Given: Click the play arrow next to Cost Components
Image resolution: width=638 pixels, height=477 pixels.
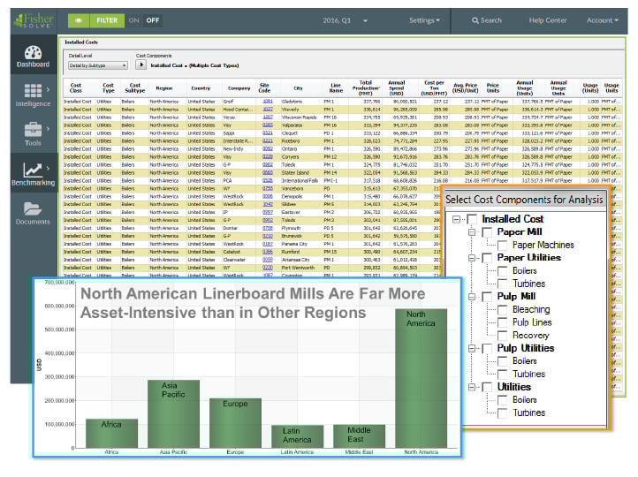Looking at the screenshot, I should tap(141, 64).
